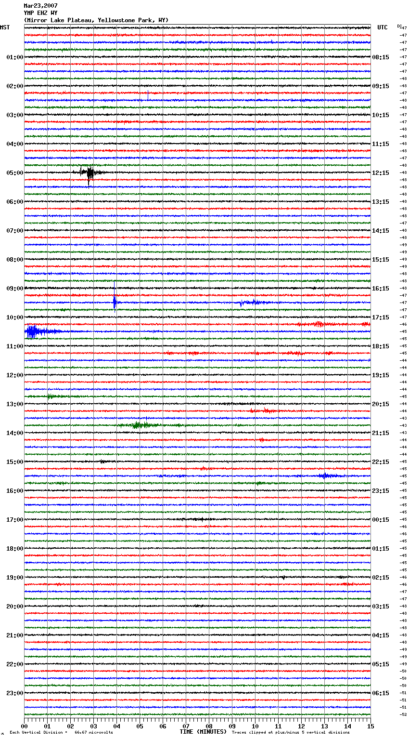Click minute 12 on the bottom axis
The image size is (409, 739).
[301, 726]
